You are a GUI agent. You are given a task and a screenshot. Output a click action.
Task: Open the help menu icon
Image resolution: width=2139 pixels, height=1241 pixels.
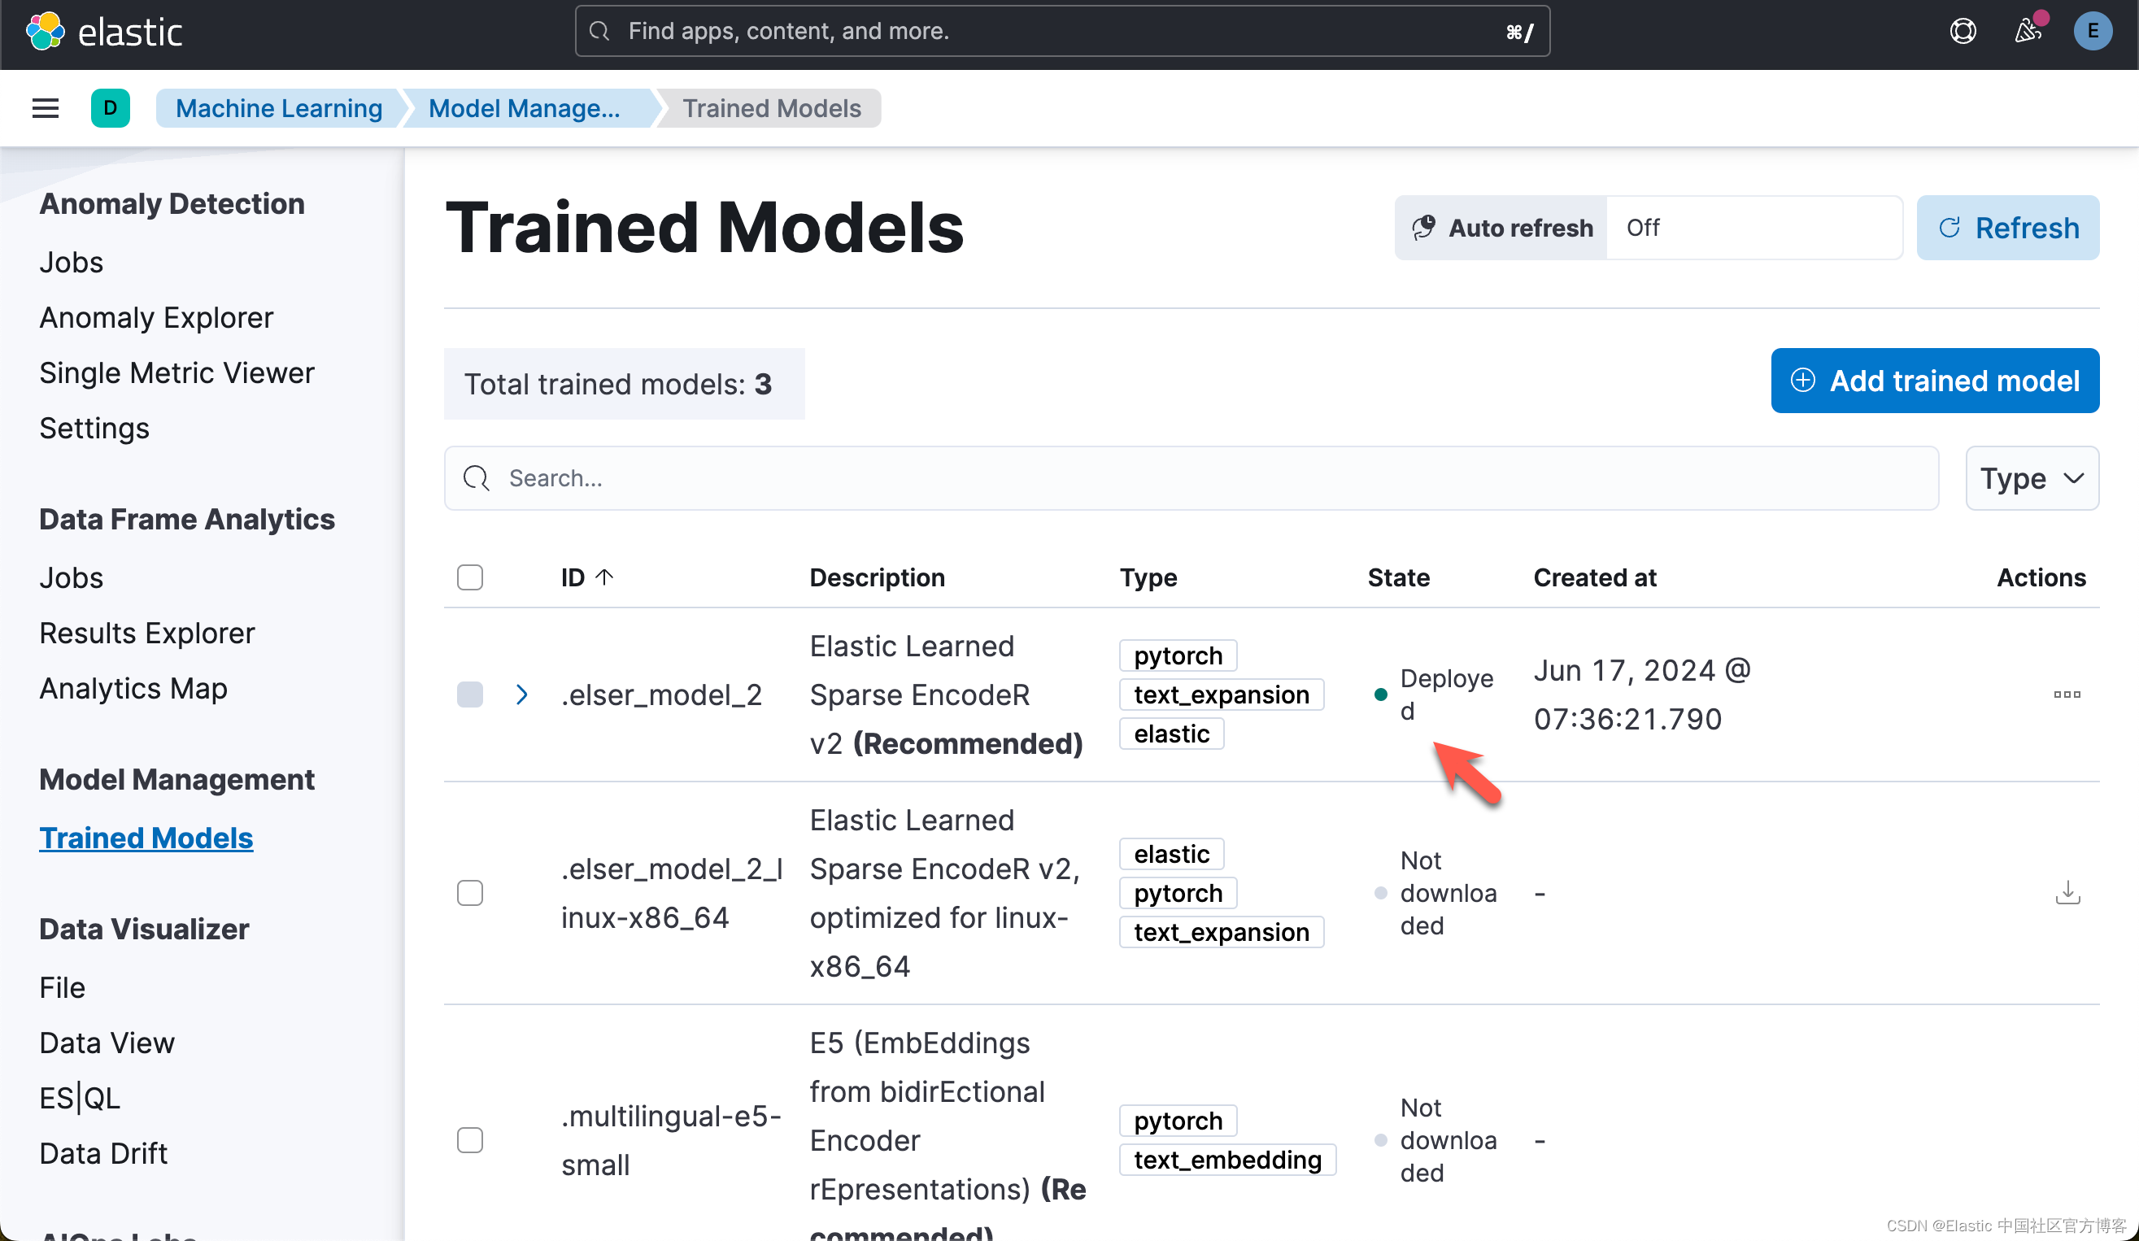1963,32
